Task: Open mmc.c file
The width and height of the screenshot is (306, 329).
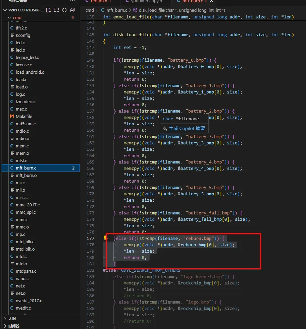Action: pyautogui.click(x=41, y=219)
